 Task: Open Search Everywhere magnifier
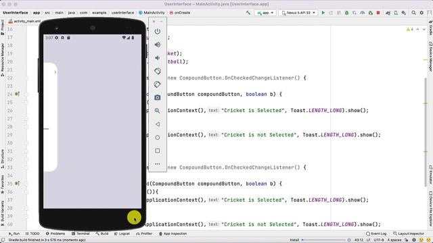pyautogui.click(x=413, y=13)
